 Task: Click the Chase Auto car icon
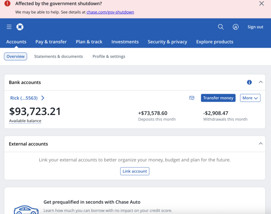point(26,210)
